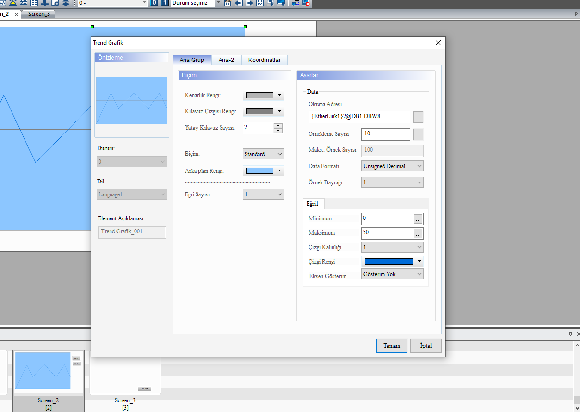The image size is (580, 412).
Task: Choose the Arka plan Rengi color
Action: (x=263, y=170)
